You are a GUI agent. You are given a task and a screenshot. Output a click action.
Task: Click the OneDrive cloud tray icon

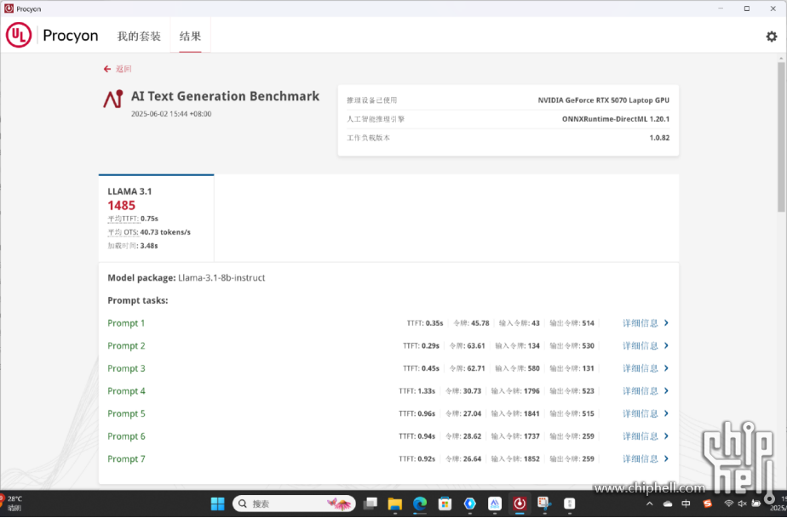tap(668, 504)
